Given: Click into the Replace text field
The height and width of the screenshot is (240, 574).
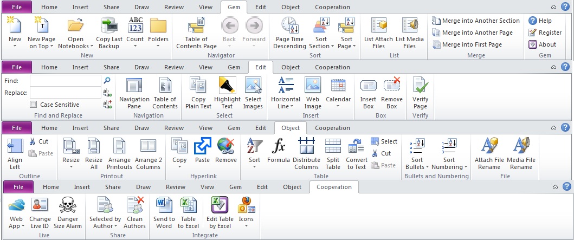Looking at the screenshot, I should coord(66,93).
